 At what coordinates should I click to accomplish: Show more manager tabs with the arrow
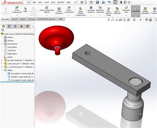point(33,26)
